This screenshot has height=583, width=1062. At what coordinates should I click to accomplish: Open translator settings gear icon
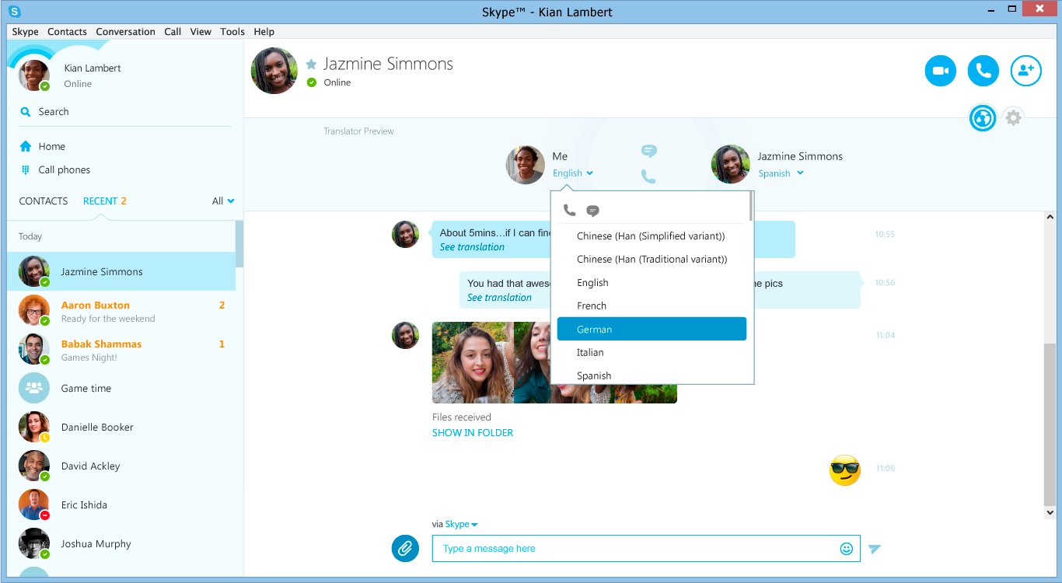[x=1012, y=118]
